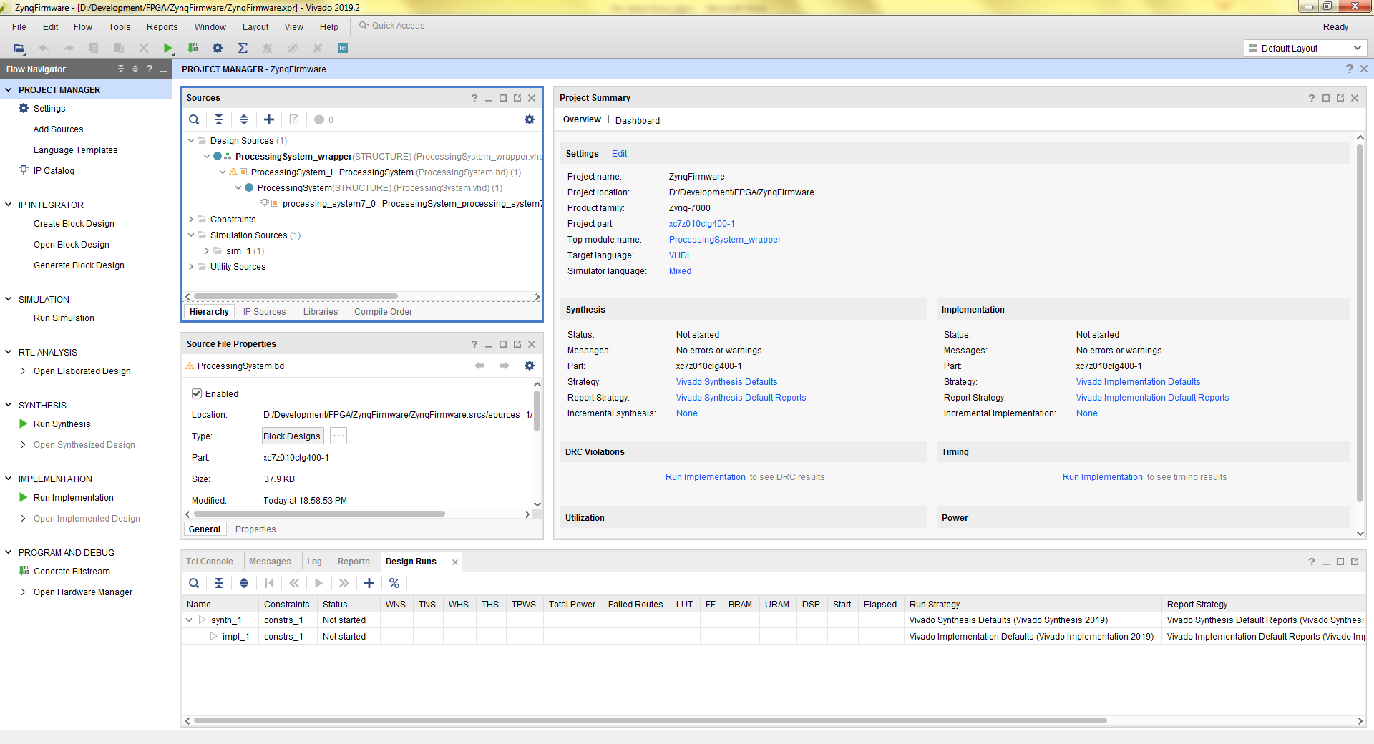Viewport: 1374px width, 744px height.
Task: Collapse the IP INTEGRATOR section
Action: (9, 205)
